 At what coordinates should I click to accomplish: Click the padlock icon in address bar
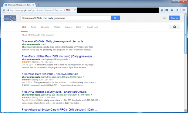(x=8, y=10)
